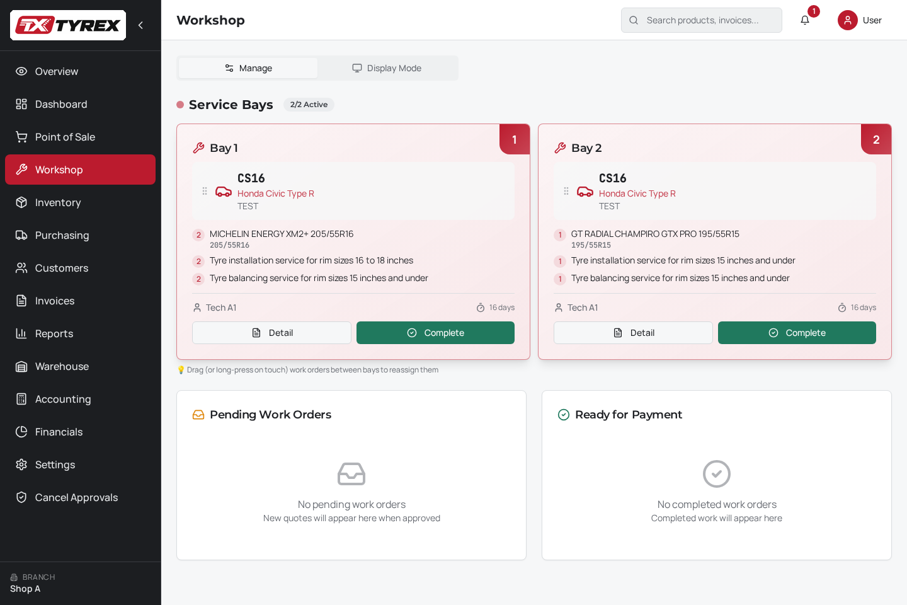Open Reports from the sidebar
This screenshot has height=605, width=907.
coord(80,333)
